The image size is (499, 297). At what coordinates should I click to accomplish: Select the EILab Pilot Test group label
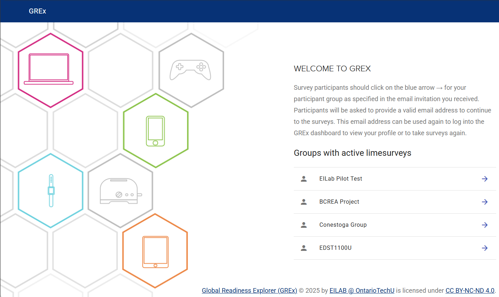(x=340, y=179)
